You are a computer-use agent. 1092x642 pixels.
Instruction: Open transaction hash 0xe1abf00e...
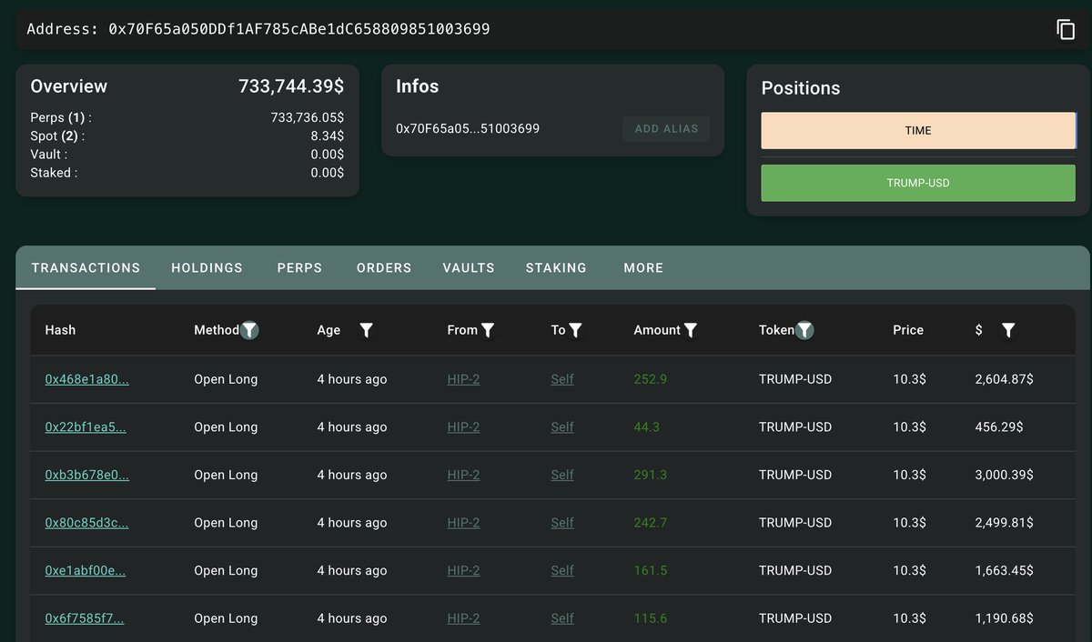[86, 570]
